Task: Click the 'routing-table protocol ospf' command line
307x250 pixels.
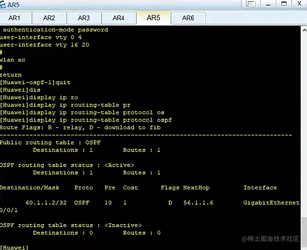Action: click(x=86, y=120)
